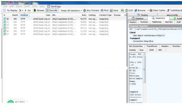
Task: Open response Headers tab
Action: (165, 46)
